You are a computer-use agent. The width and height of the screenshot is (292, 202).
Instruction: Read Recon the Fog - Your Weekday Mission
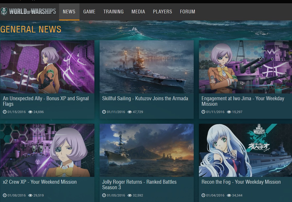coord(241,182)
